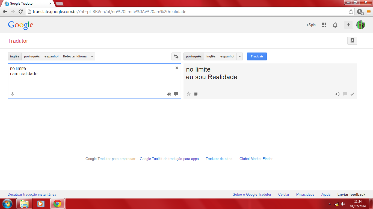This screenshot has height=209, width=373.
Task: Open the Celular link
Action: tap(284, 194)
